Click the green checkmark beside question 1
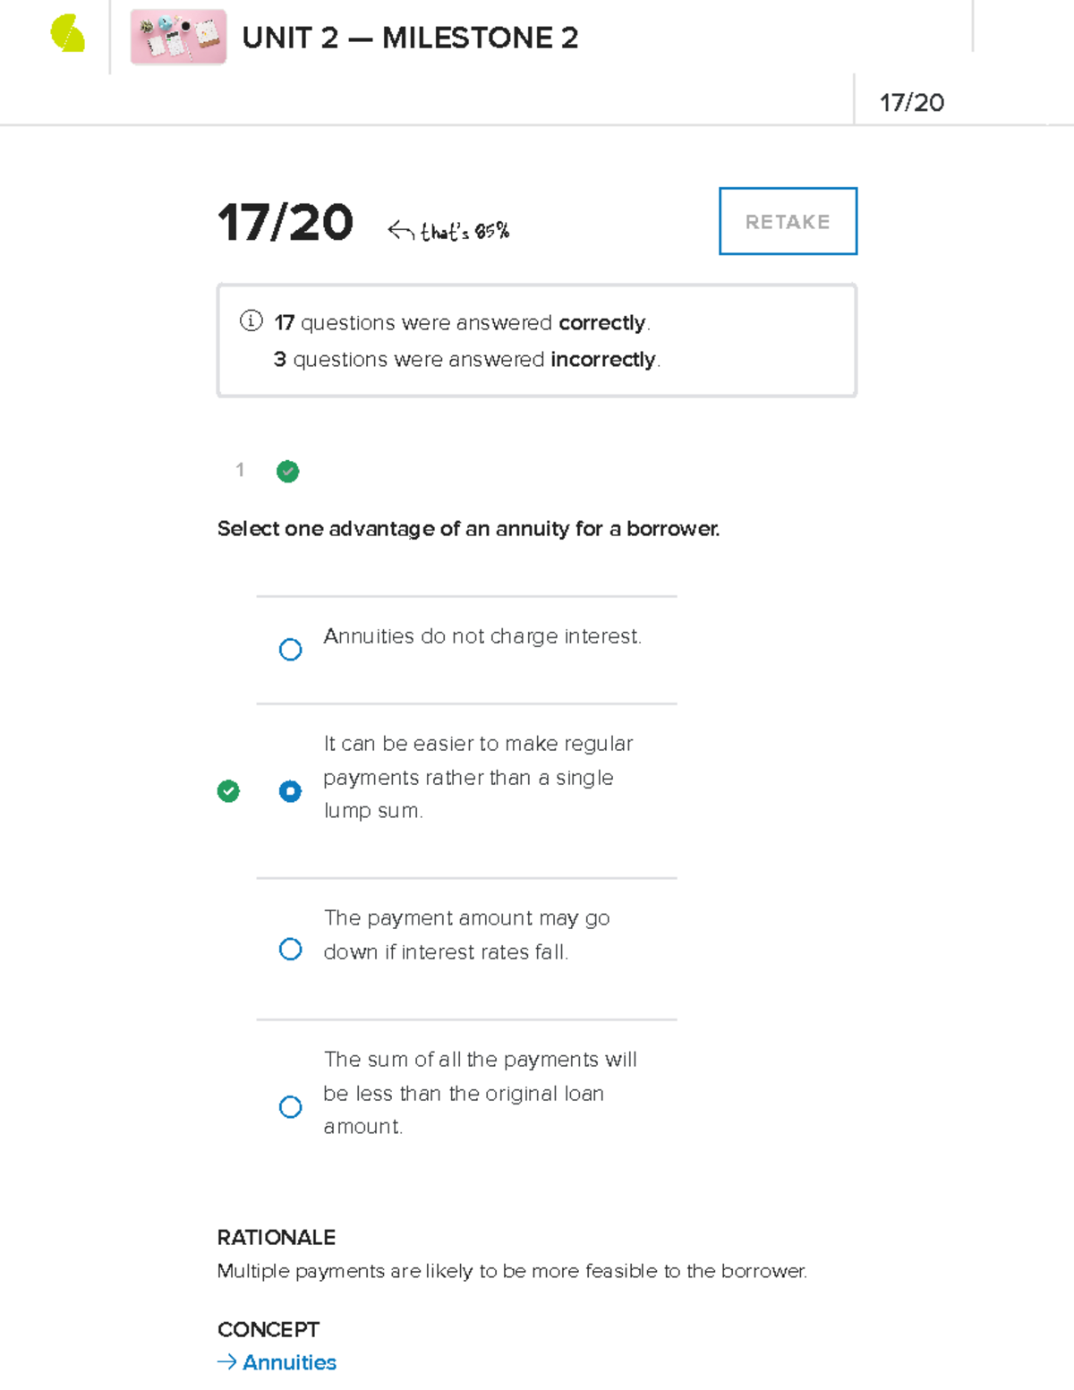 287,472
